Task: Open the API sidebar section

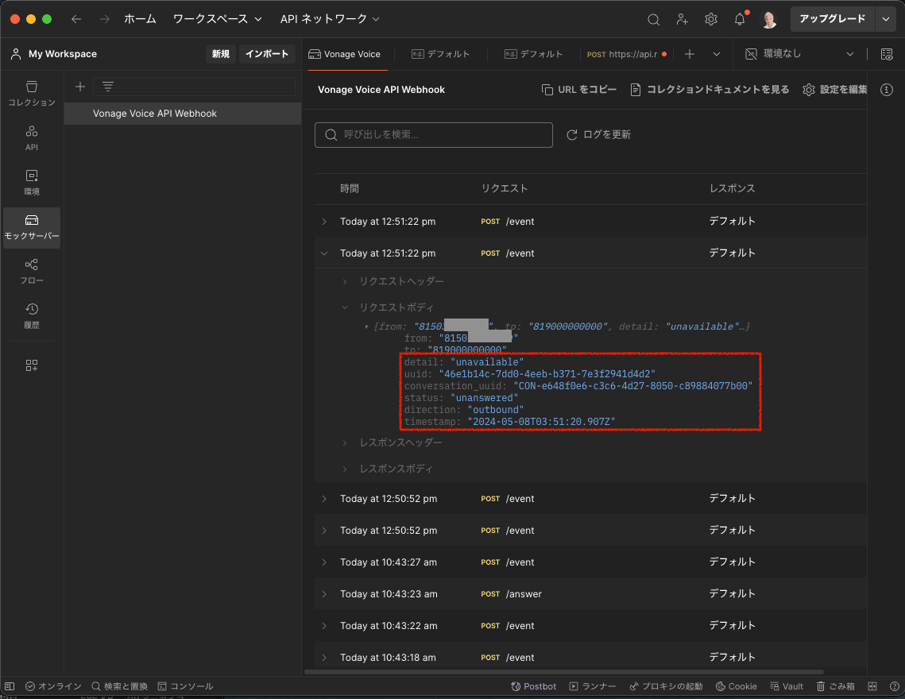Action: point(32,138)
